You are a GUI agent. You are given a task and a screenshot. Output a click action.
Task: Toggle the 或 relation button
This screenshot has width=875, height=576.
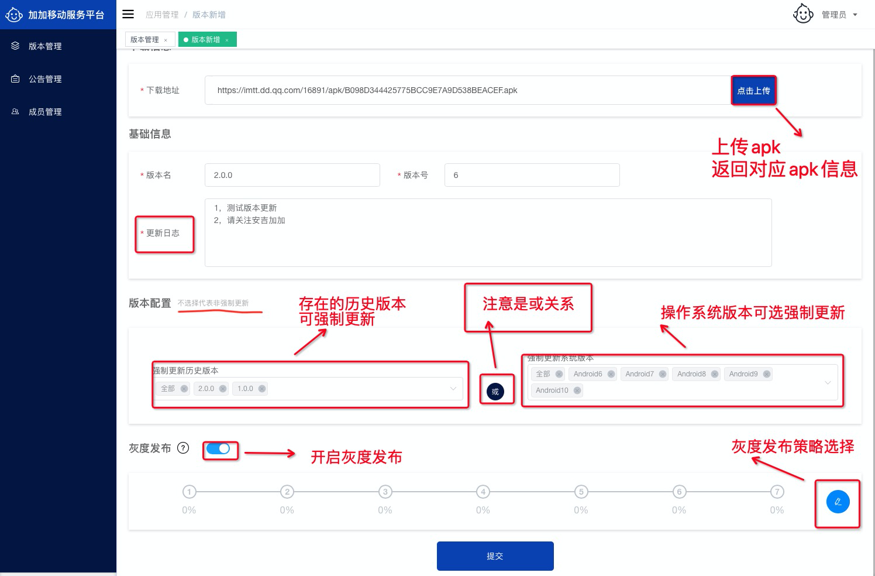(x=495, y=392)
